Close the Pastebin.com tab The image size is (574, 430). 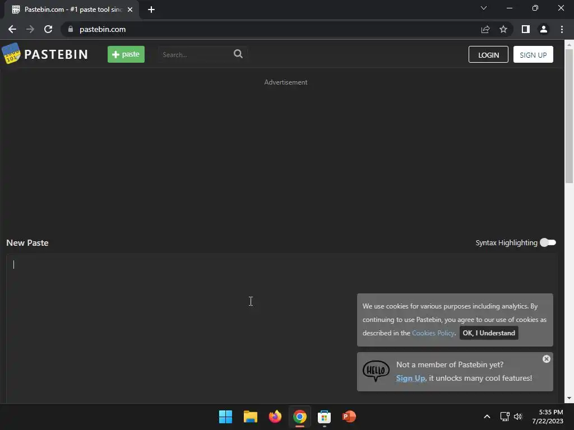coord(130,10)
